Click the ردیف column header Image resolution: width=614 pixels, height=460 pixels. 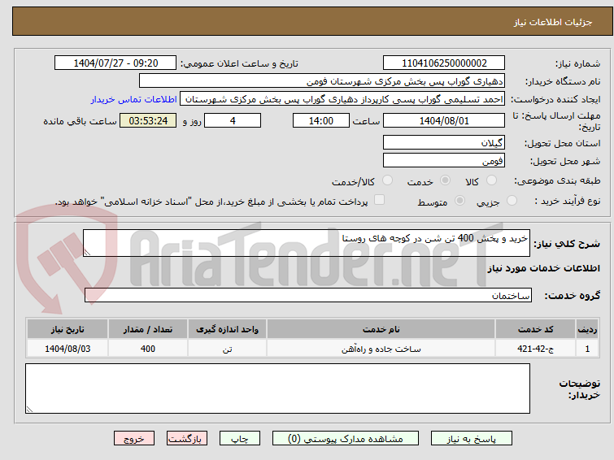(587, 329)
